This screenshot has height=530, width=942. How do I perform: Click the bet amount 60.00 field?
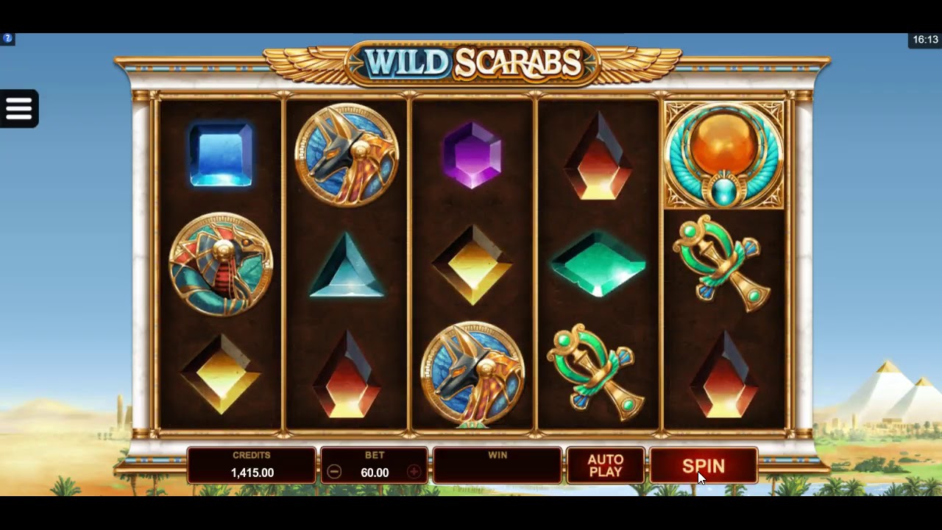click(x=375, y=473)
